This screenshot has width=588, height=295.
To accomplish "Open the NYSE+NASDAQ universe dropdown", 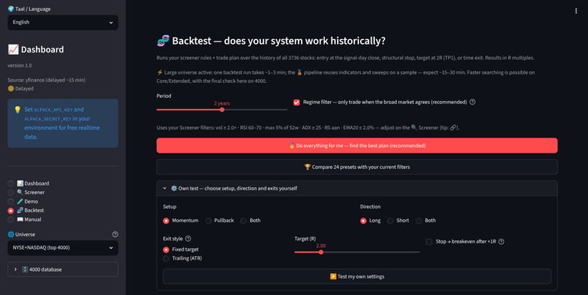I will click(x=63, y=248).
